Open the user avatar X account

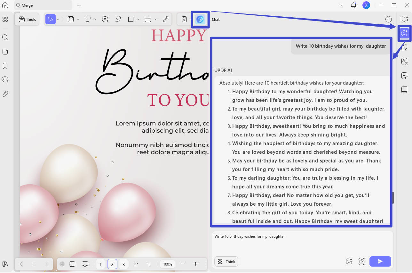tap(366, 5)
